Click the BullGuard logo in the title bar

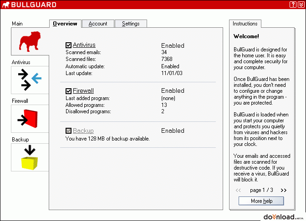point(29,5)
